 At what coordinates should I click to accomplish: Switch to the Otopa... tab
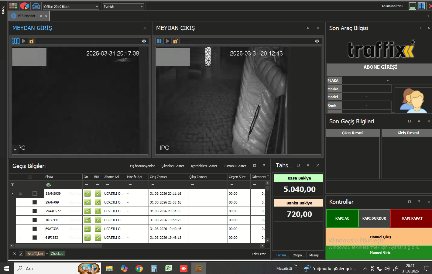[298, 255]
